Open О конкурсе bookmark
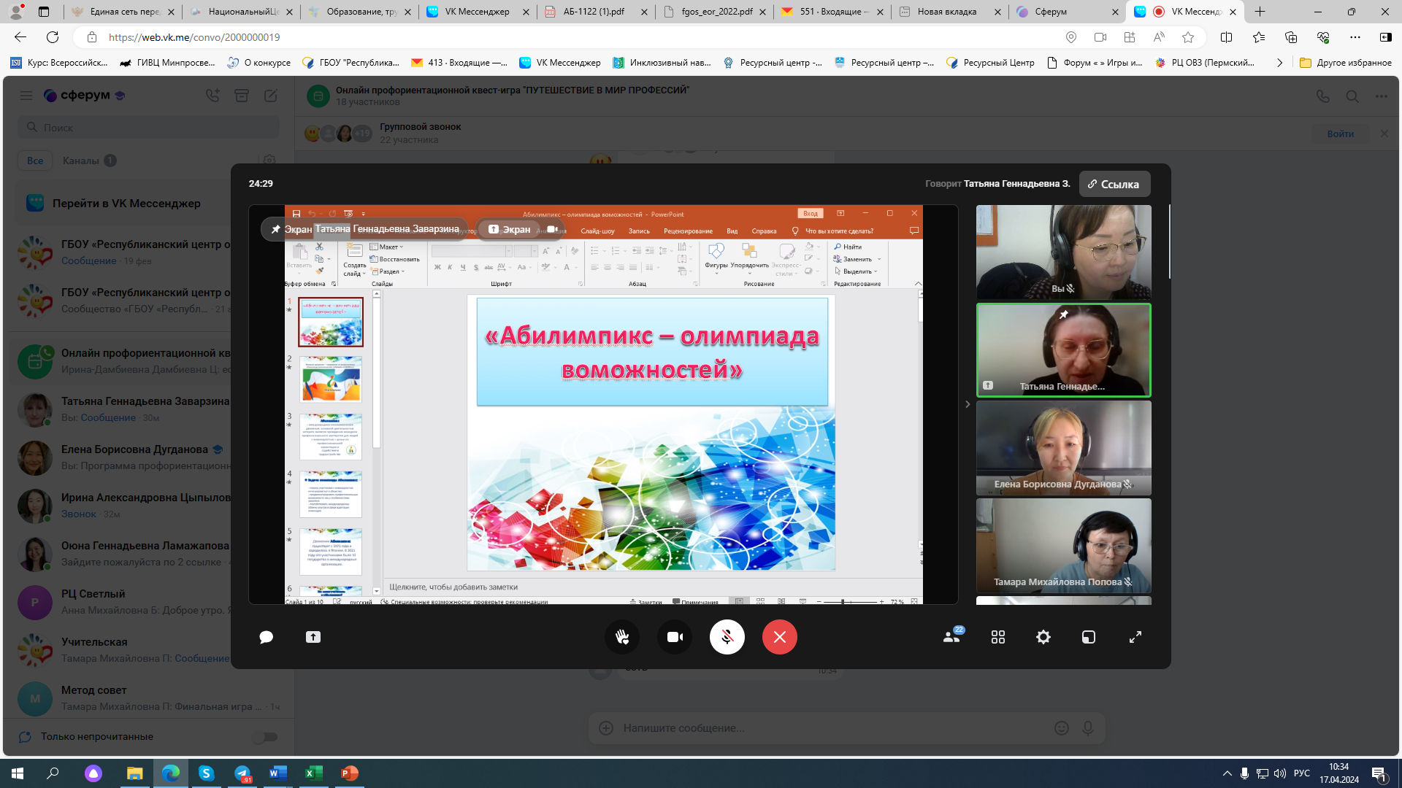Screen dimensions: 1402x788 (x=259, y=63)
